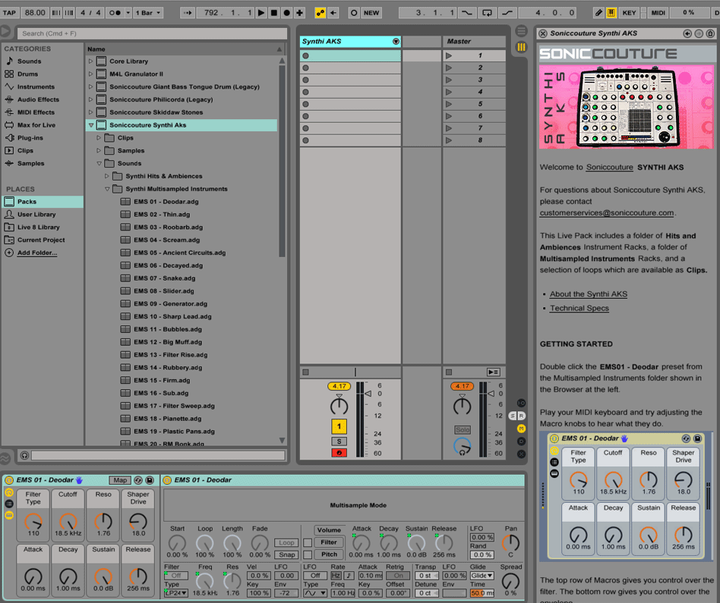
Task: Select the Drums category
Action: tap(27, 74)
